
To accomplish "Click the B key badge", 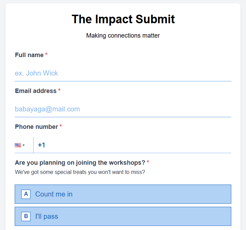I will 26,216.
